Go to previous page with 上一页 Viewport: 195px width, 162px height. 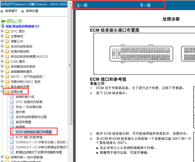click(x=82, y=5)
